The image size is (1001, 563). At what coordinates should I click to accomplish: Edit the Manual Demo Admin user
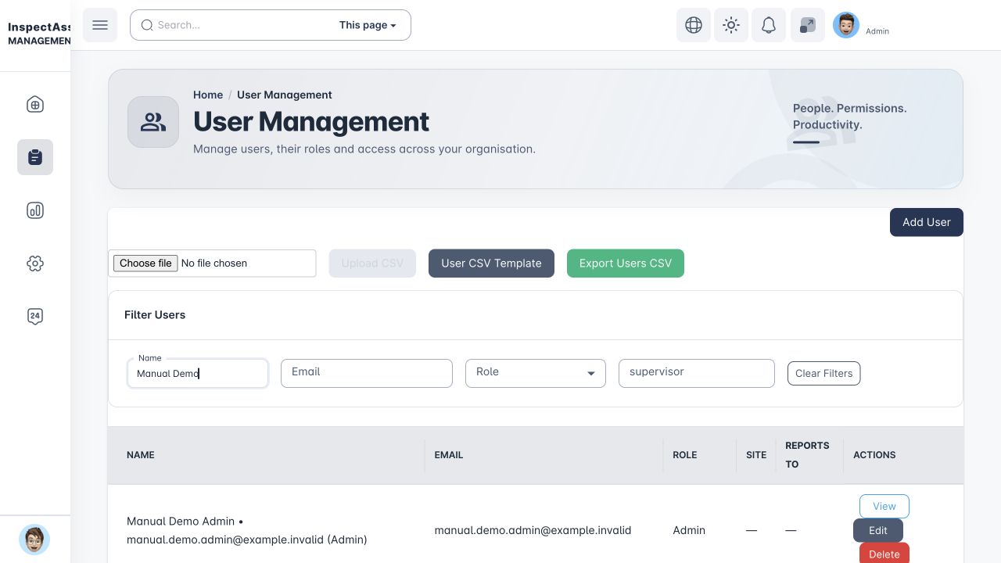pos(878,530)
